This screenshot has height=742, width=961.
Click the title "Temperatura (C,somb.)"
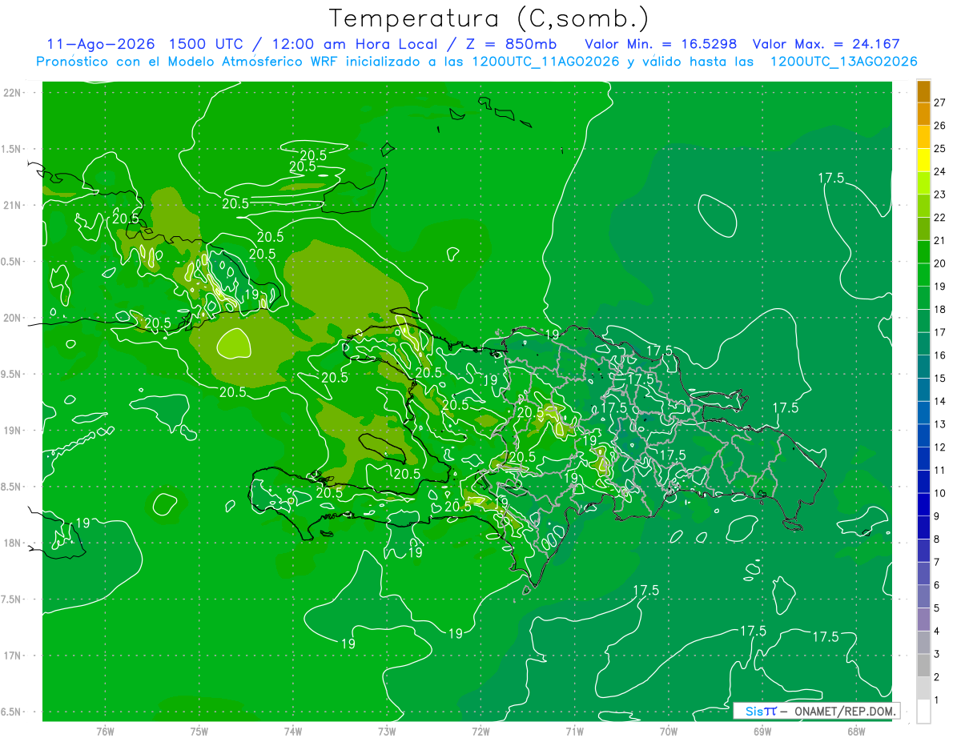[x=489, y=18]
